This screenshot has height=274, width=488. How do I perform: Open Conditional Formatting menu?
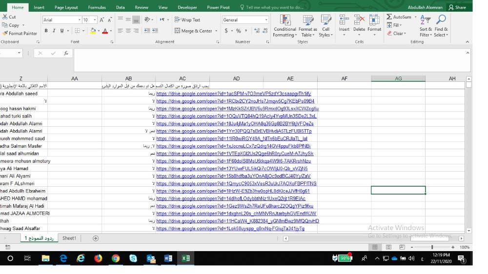(x=285, y=26)
